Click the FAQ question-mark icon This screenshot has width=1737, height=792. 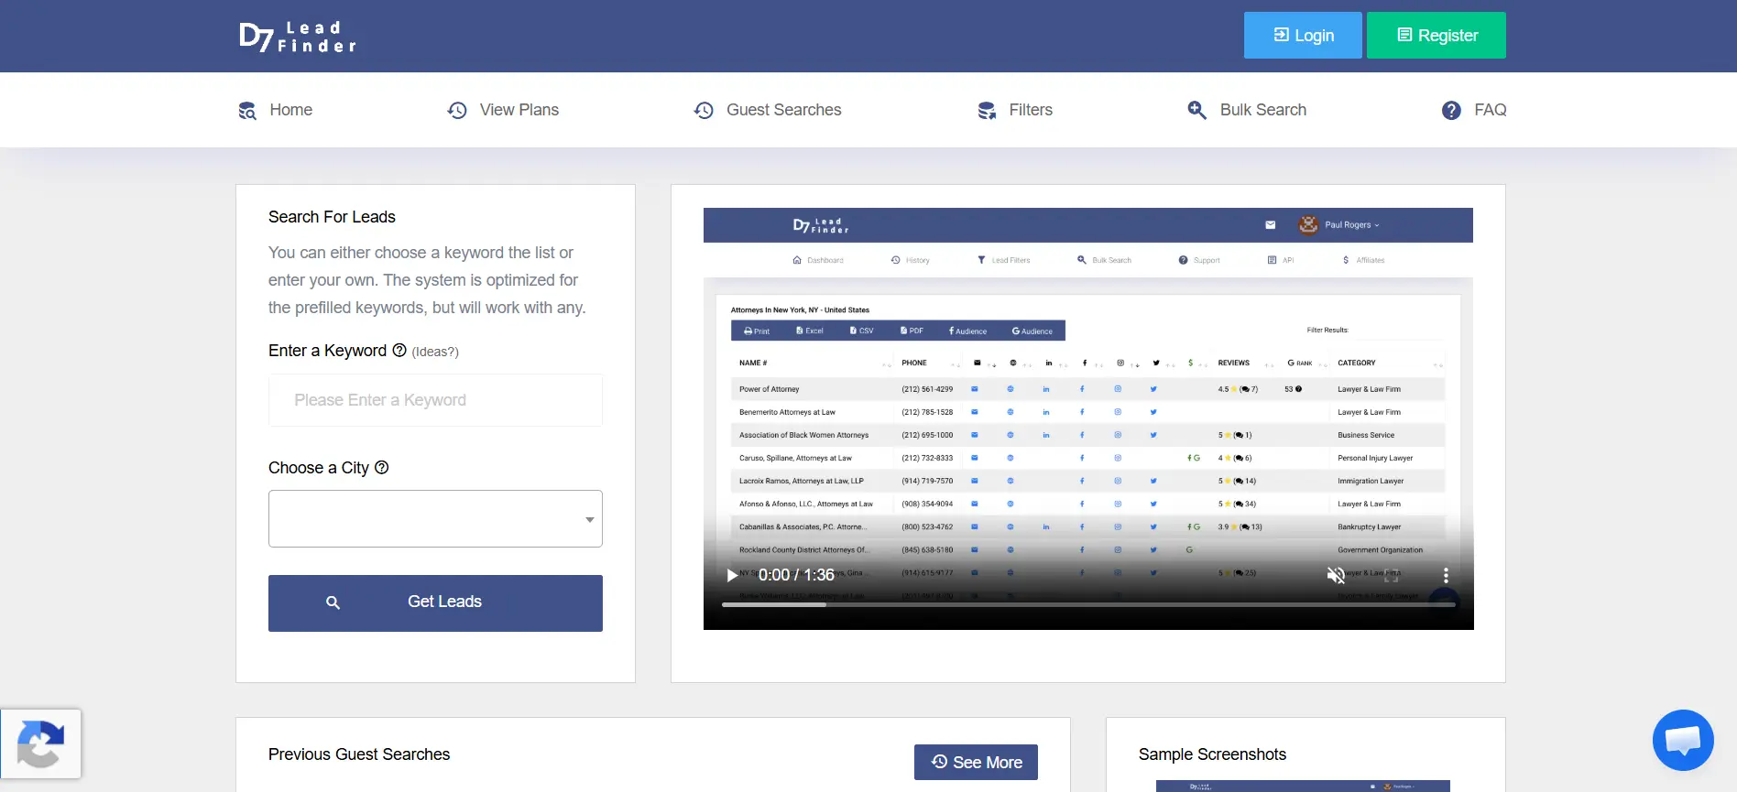pos(1451,110)
